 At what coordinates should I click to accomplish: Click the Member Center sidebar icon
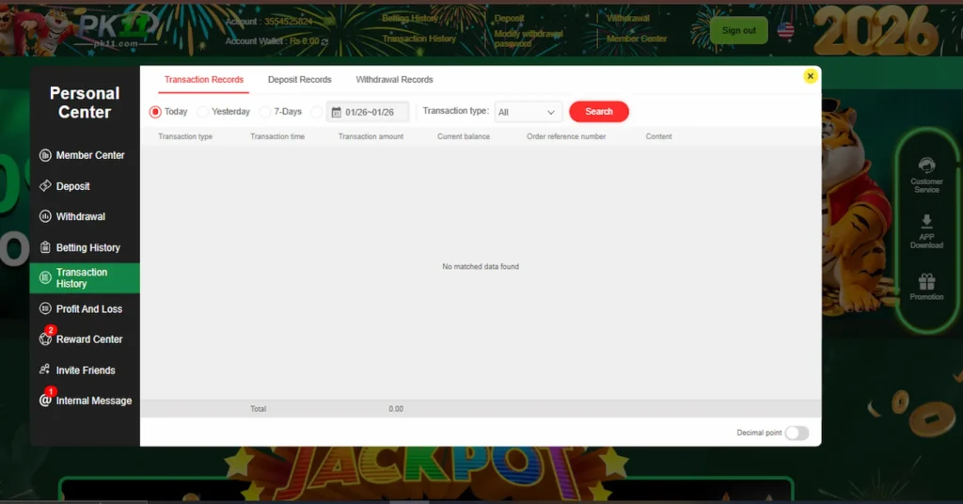[45, 155]
